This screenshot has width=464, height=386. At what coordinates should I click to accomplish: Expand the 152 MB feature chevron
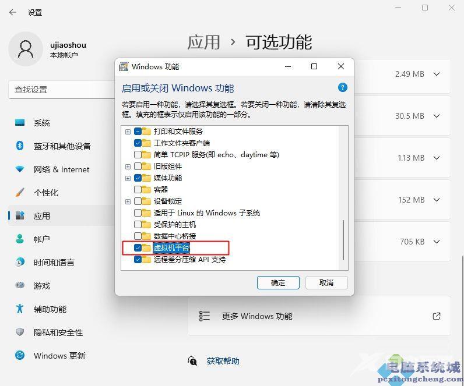[x=437, y=200]
